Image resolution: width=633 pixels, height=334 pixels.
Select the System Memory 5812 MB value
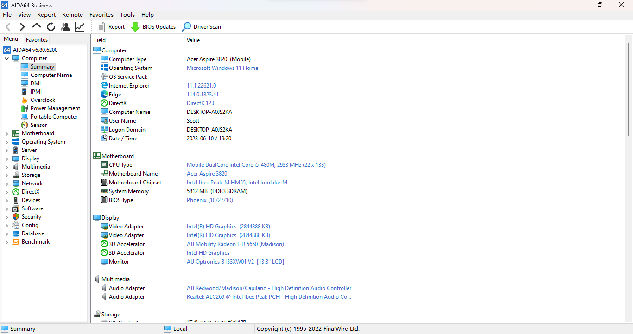217,191
